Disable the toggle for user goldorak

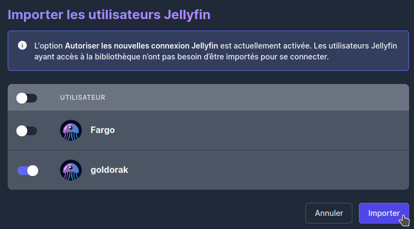click(x=28, y=171)
